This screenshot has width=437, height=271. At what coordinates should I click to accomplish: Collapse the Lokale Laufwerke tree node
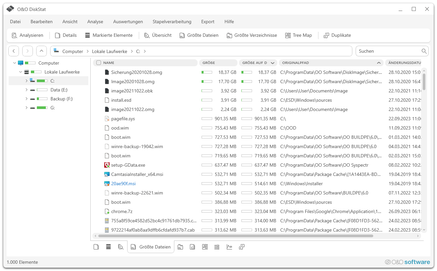(21, 72)
